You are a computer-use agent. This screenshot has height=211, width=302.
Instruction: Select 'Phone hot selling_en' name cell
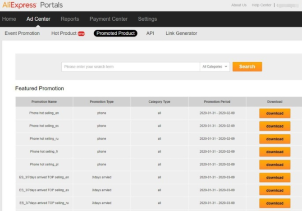(x=44, y=113)
